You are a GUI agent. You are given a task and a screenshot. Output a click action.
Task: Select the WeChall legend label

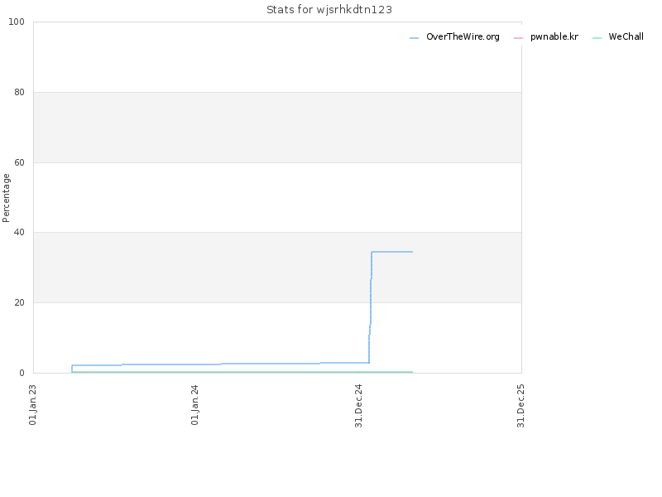coord(626,36)
